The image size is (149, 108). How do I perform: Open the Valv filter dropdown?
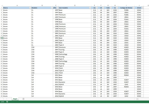click(x=111, y=8)
